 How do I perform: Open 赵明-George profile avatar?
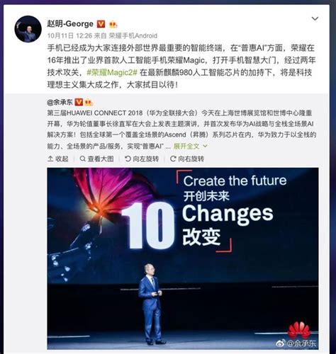[28, 29]
